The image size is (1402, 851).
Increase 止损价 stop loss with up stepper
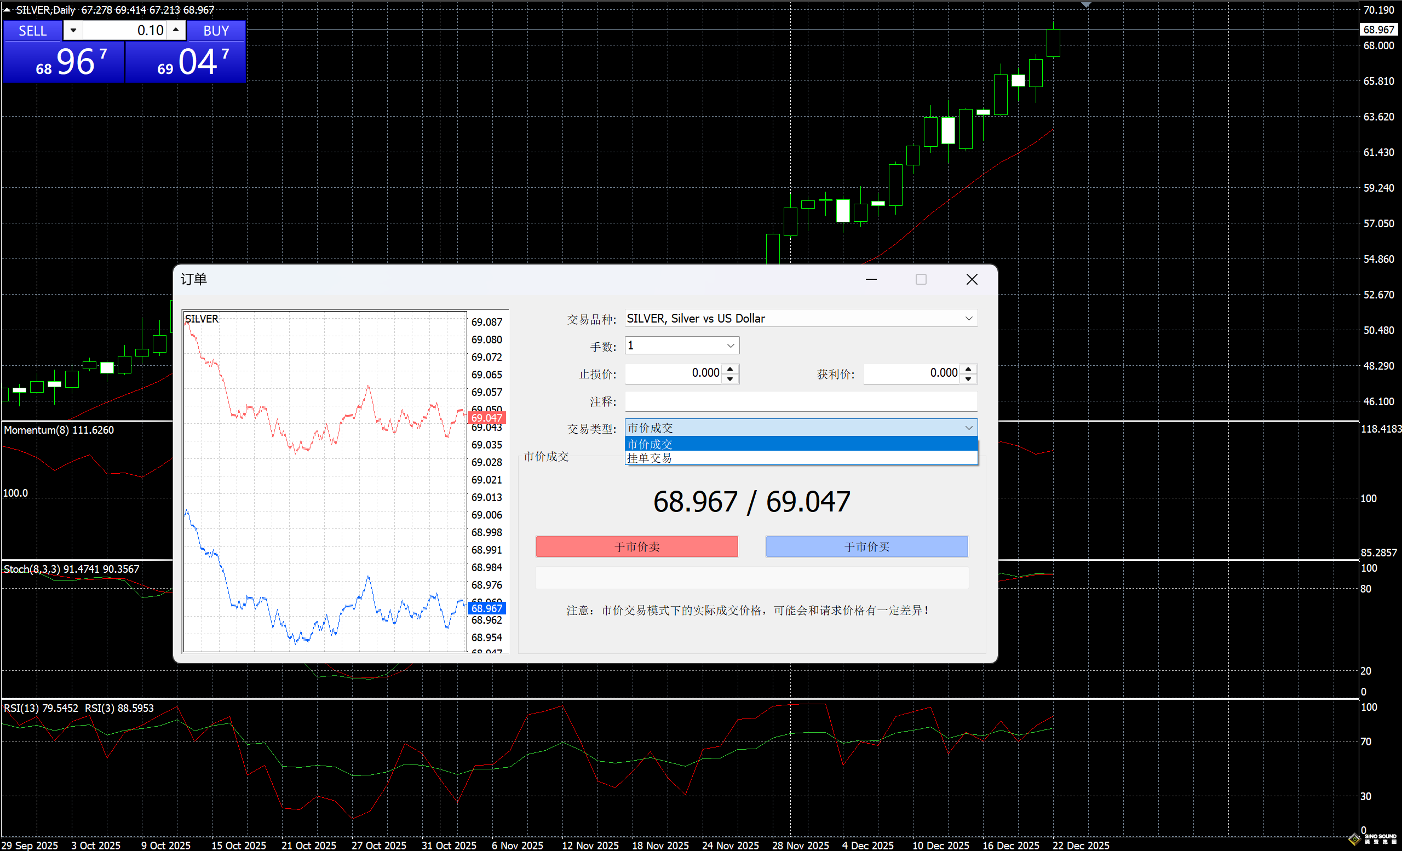(x=730, y=369)
